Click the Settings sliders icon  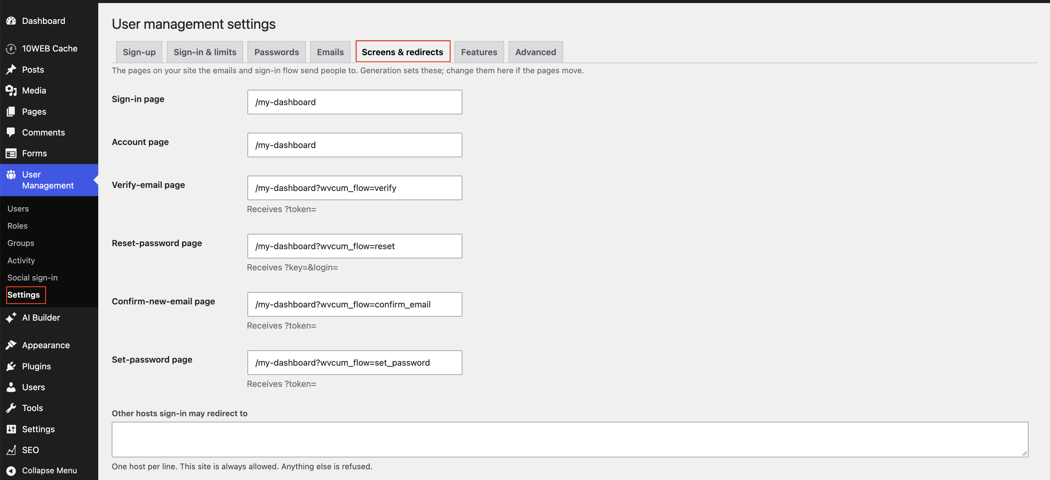[11, 429]
